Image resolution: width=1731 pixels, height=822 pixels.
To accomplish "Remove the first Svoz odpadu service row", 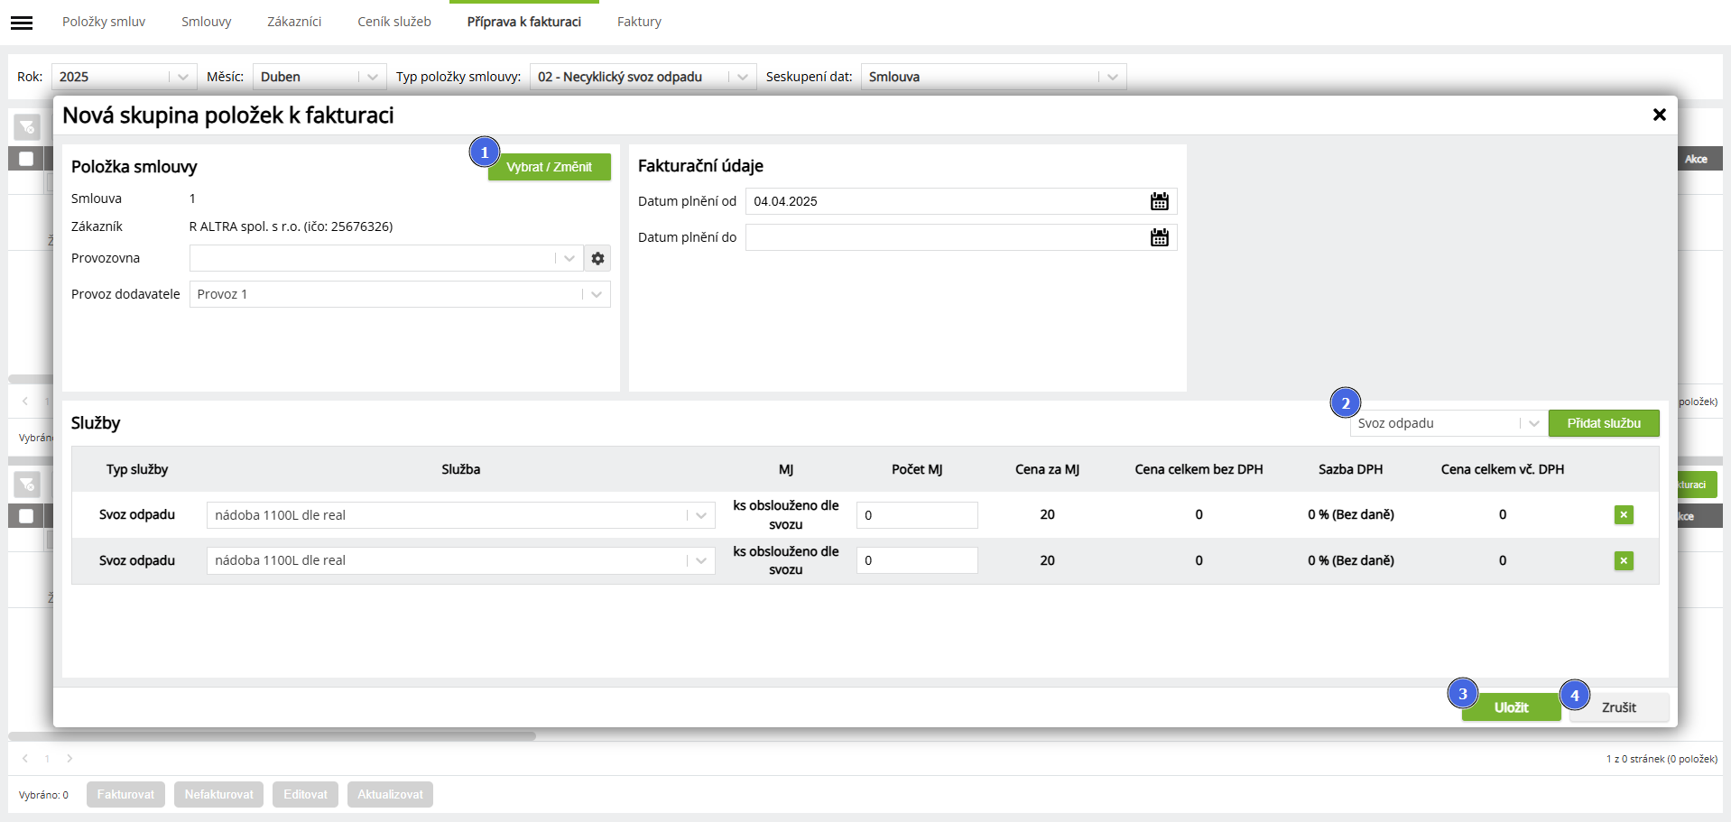I will pyautogui.click(x=1624, y=515).
